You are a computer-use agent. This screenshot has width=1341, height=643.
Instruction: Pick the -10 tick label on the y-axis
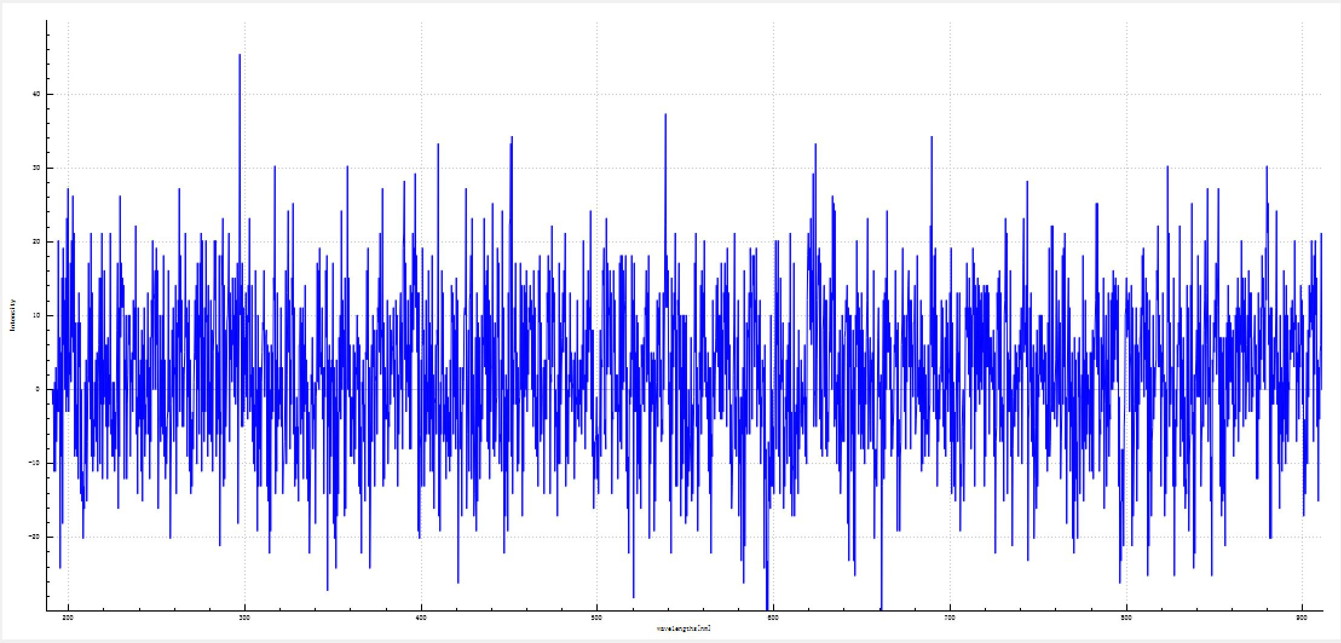pyautogui.click(x=34, y=463)
